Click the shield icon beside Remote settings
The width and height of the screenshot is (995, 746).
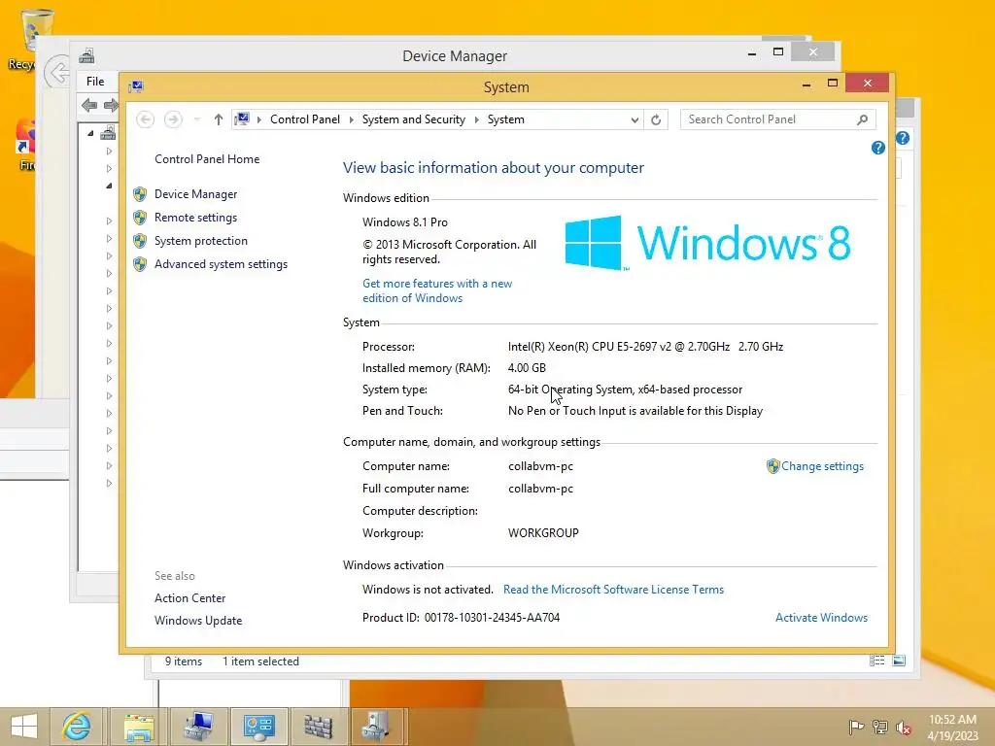pos(140,218)
